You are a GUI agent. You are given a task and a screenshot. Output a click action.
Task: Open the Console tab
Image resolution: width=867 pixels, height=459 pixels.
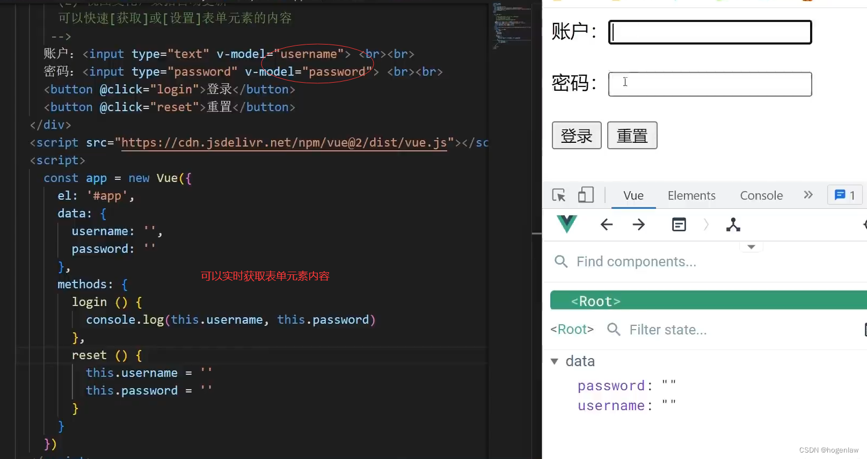tap(761, 195)
